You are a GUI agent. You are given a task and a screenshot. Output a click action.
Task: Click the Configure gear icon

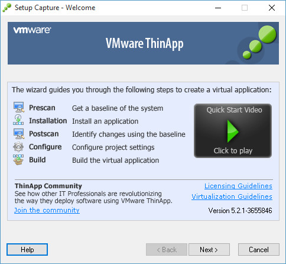(18, 147)
